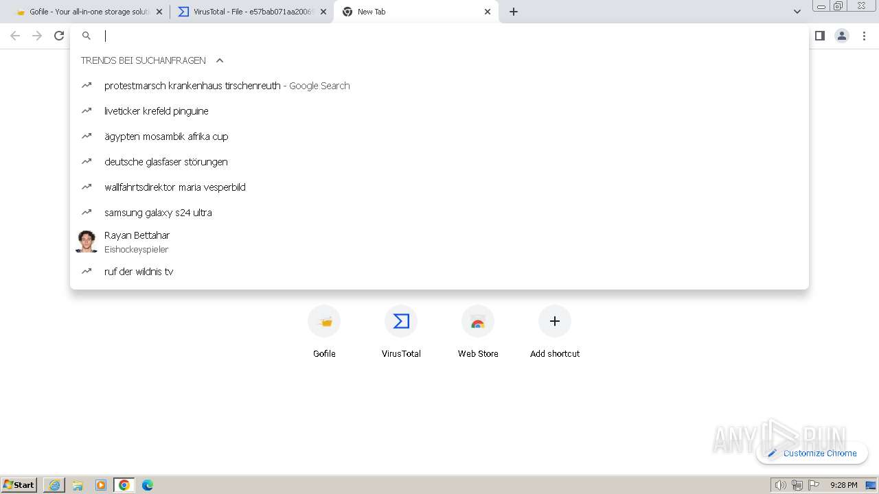Choose suggestion ruf der wildnis tv
Viewport: 879px width, 494px height.
pyautogui.click(x=439, y=272)
